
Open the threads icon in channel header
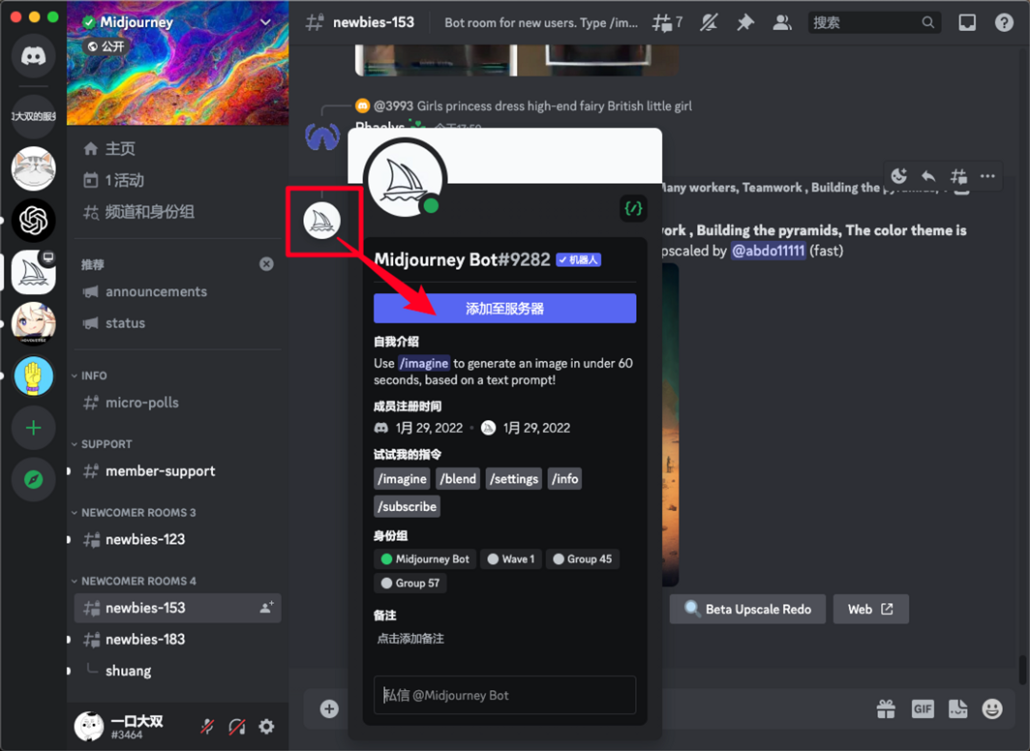(x=663, y=22)
